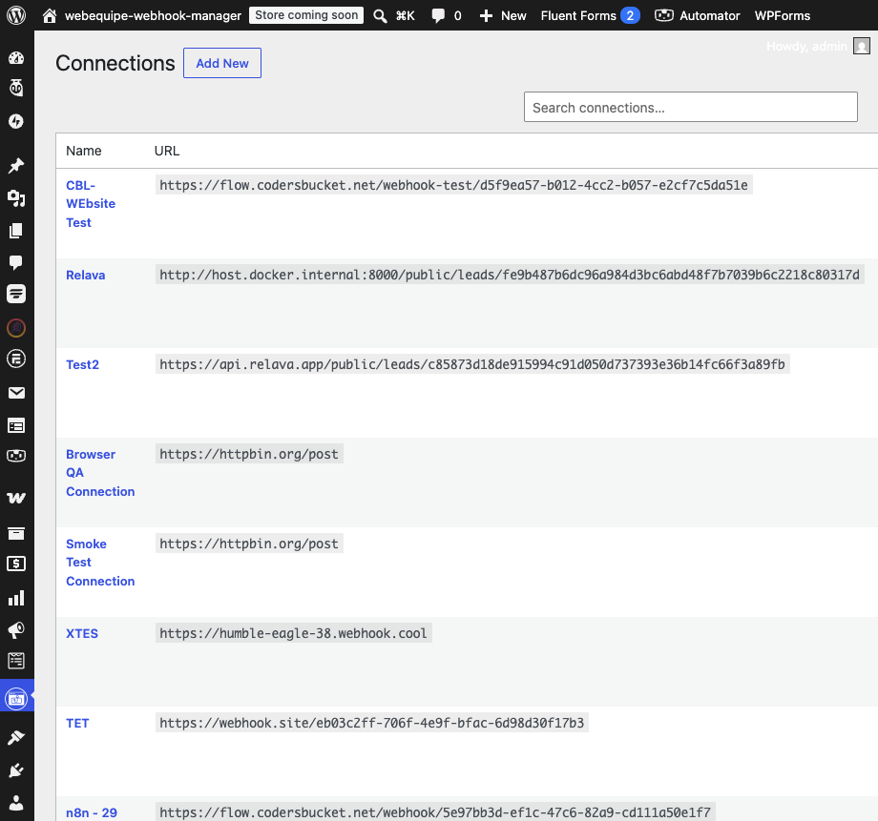
Task: Open the Automator robot icon in sidebar
Action: [x=16, y=456]
